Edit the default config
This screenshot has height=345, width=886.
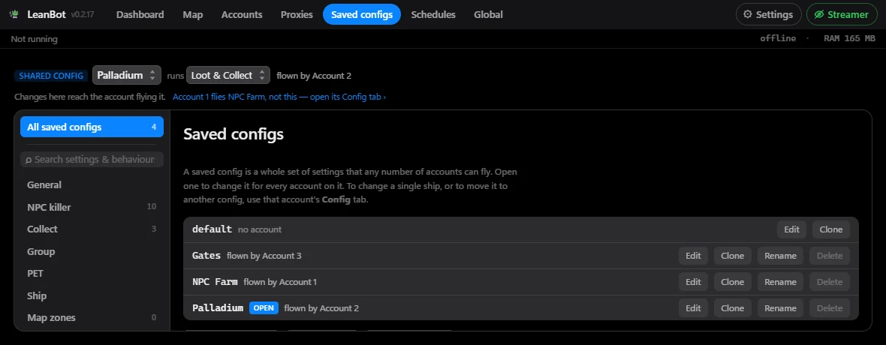[x=791, y=229]
